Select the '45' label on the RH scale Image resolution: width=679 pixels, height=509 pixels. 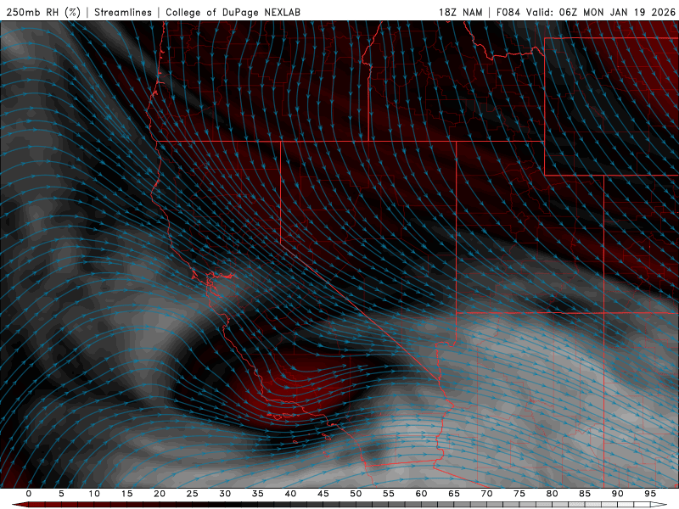pos(323,494)
